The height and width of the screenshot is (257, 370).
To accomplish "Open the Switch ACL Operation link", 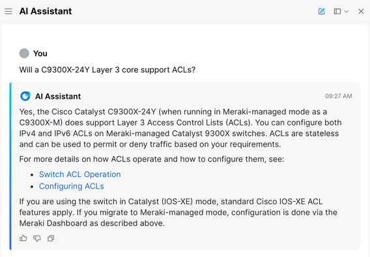I will pyautogui.click(x=79, y=174).
